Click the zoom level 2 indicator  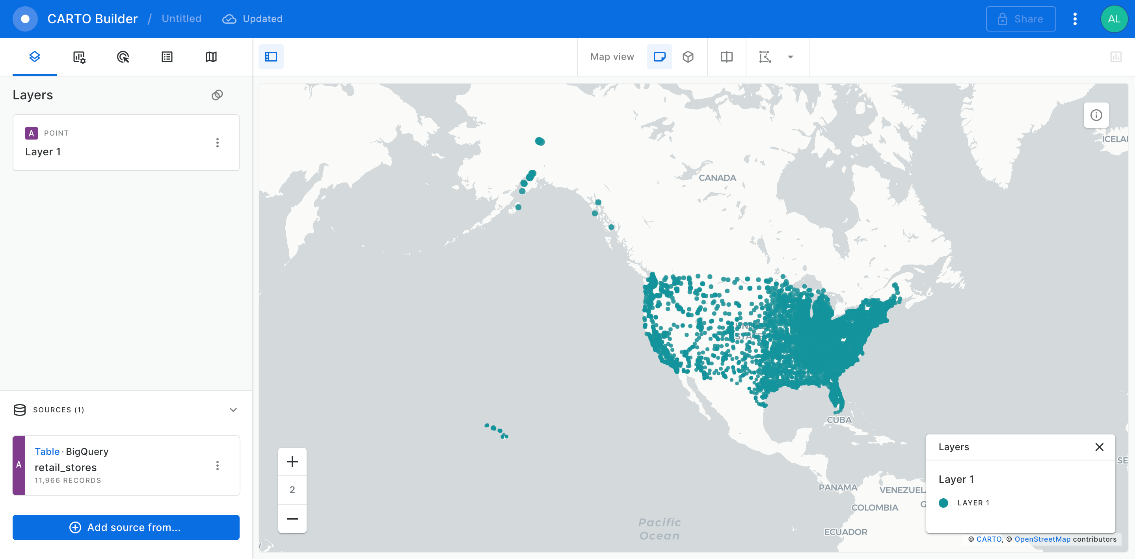pyautogui.click(x=292, y=490)
